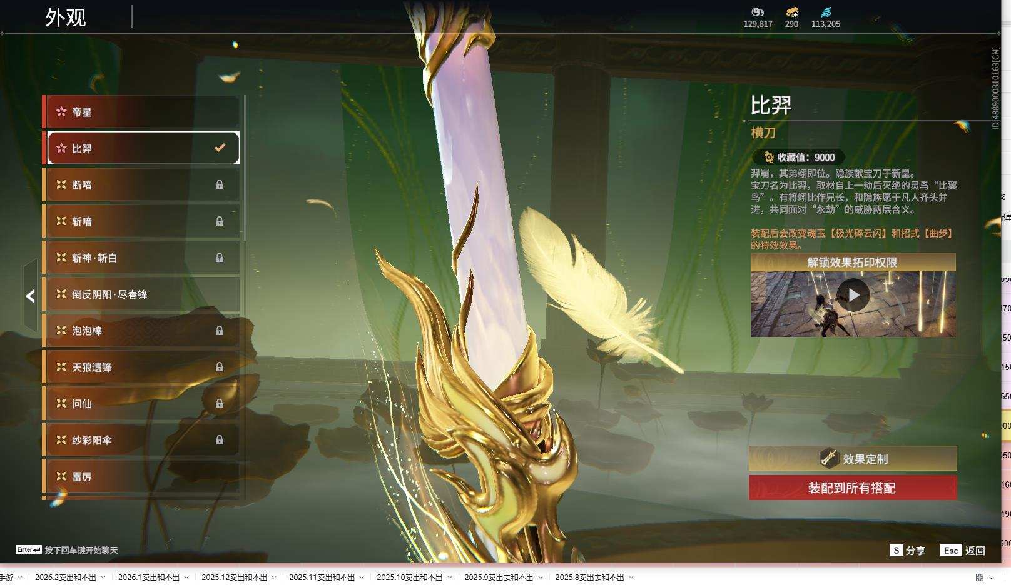
Task: Click the lock icon on 斩神·斩白 row
Action: [x=220, y=258]
